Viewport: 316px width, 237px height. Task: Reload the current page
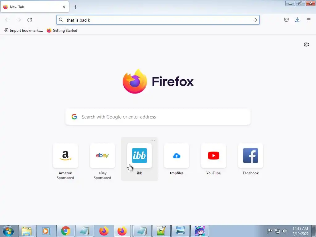point(30,20)
